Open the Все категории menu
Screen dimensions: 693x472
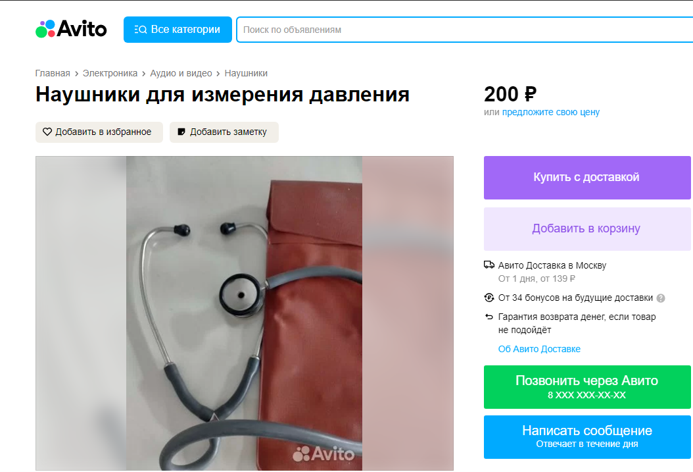tap(178, 30)
